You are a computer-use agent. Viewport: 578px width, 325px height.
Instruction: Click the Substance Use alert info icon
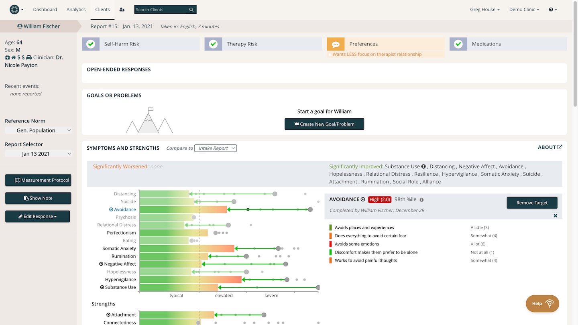pos(423,167)
